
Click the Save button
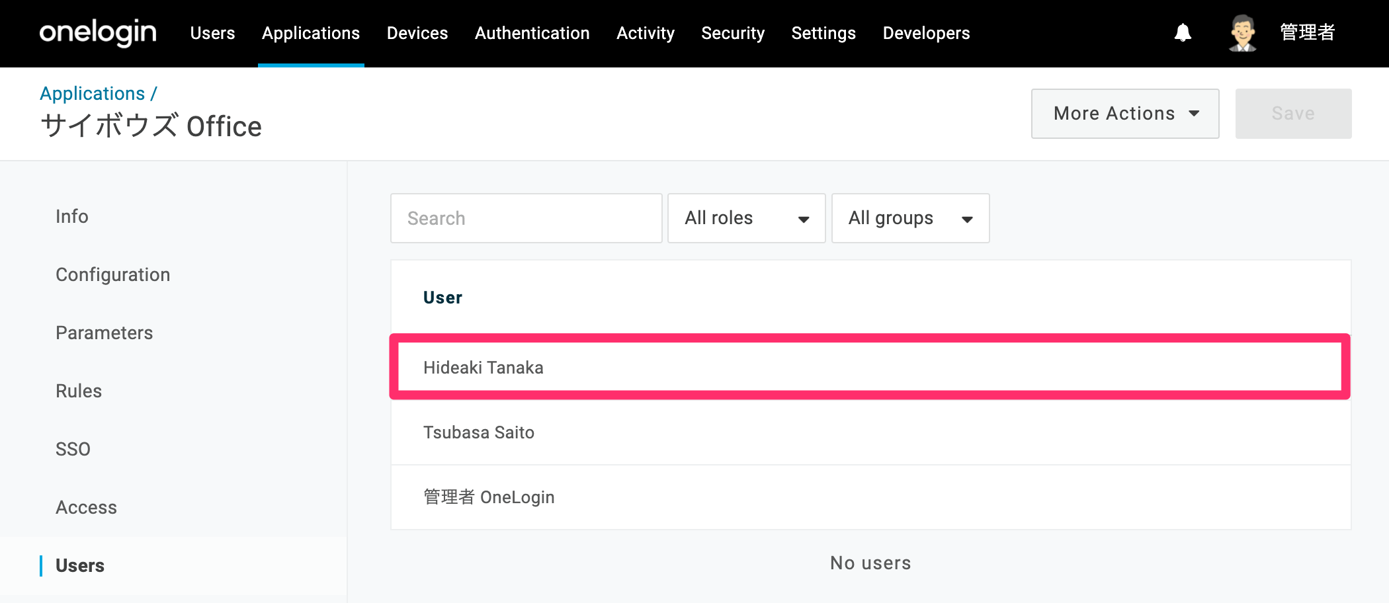[1293, 114]
